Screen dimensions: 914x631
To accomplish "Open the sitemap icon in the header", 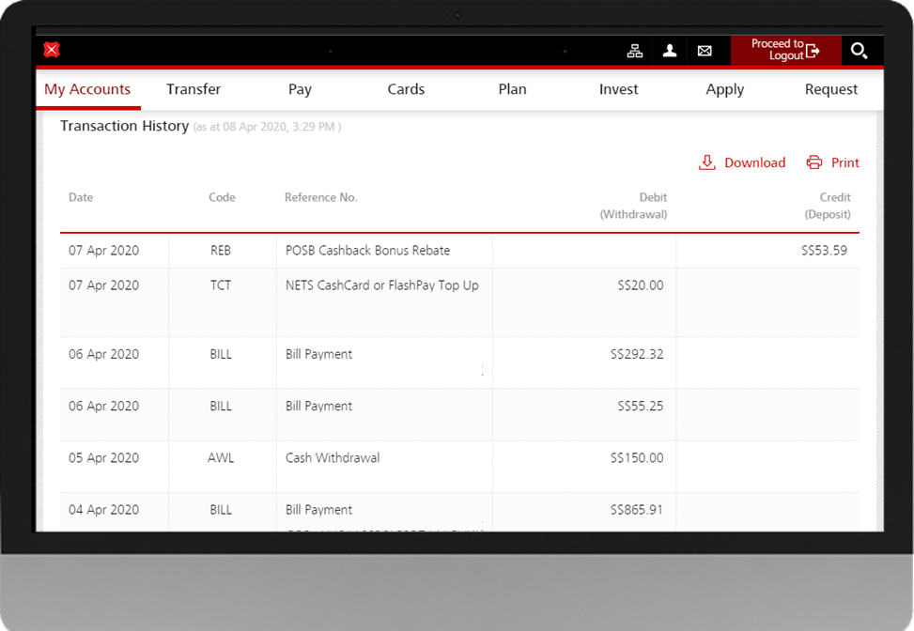I will click(635, 51).
